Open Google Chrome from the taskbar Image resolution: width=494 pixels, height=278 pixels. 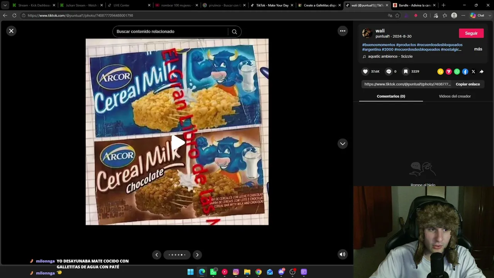[x=259, y=272]
